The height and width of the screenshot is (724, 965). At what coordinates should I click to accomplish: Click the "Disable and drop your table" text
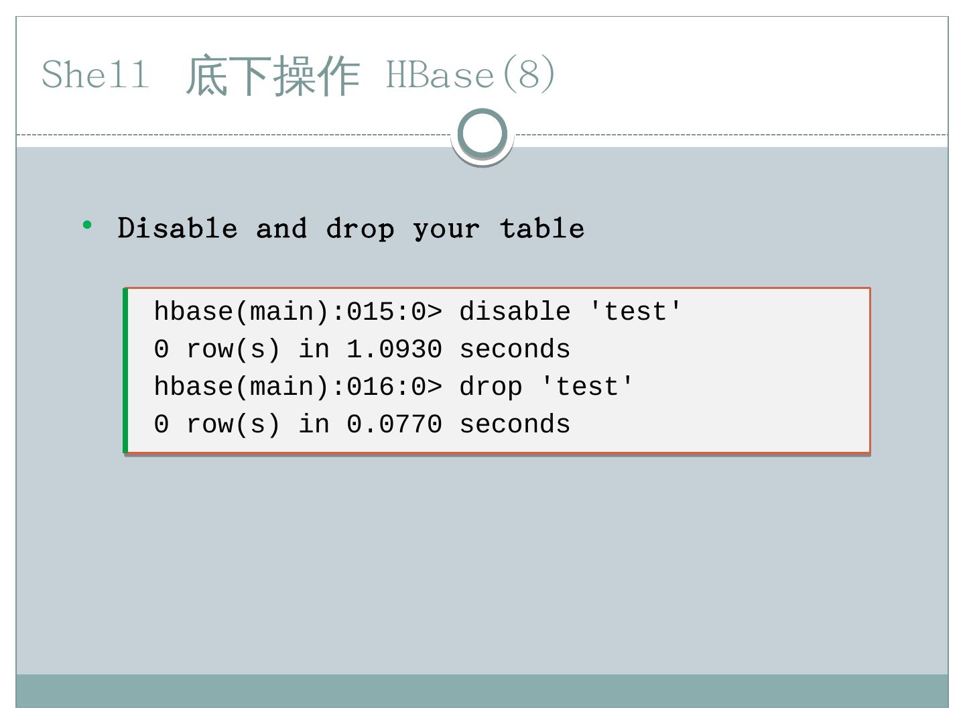[x=350, y=229]
